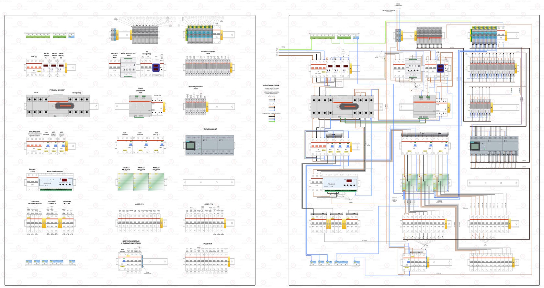Click the transfer switch handle in the wired diagram
Image resolution: width=544 pixels, height=288 pixels.
click(348, 106)
